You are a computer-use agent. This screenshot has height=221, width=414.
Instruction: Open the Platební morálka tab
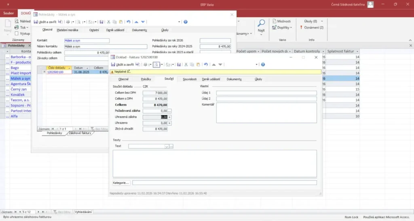pos(68,30)
